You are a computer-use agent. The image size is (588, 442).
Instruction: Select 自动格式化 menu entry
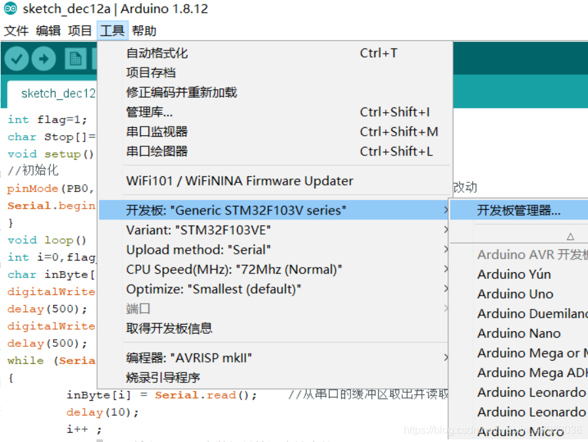tap(275, 53)
